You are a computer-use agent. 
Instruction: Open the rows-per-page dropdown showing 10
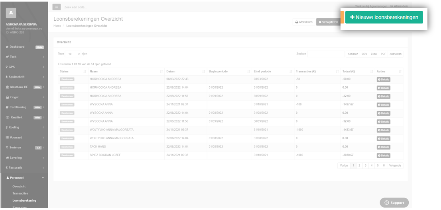pos(73,54)
